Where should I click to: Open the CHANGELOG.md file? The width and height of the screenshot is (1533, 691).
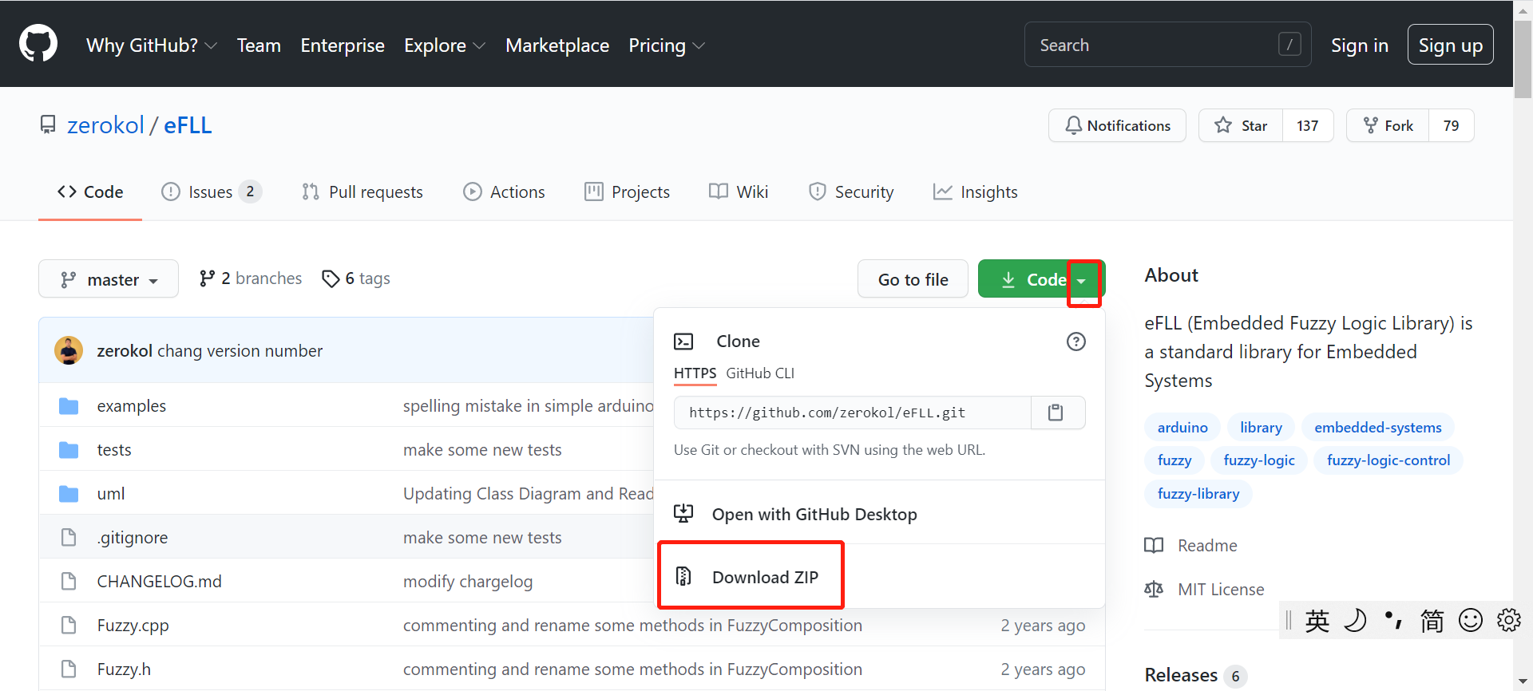coord(160,582)
